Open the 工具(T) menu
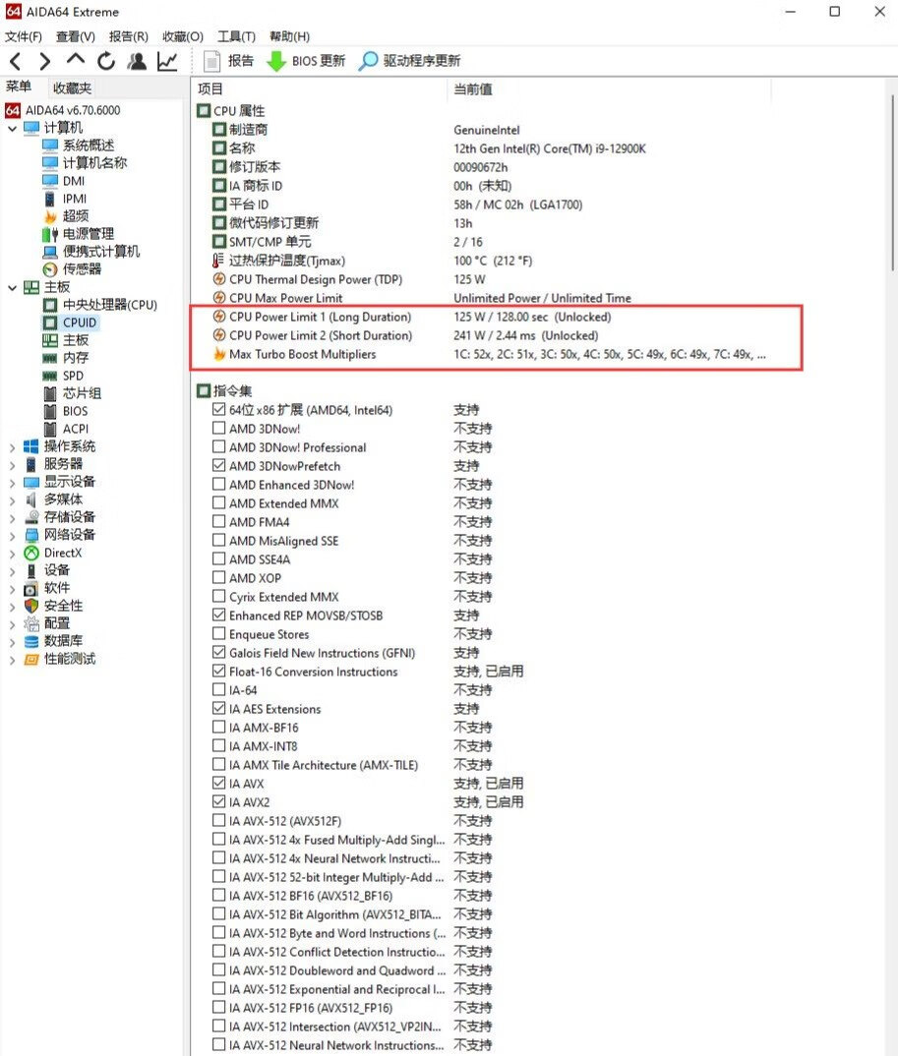898x1056 pixels. click(x=236, y=36)
